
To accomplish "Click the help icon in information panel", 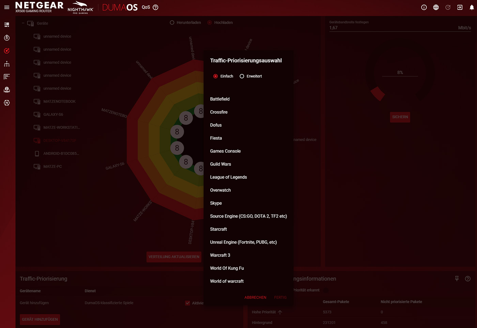I will pos(468,279).
